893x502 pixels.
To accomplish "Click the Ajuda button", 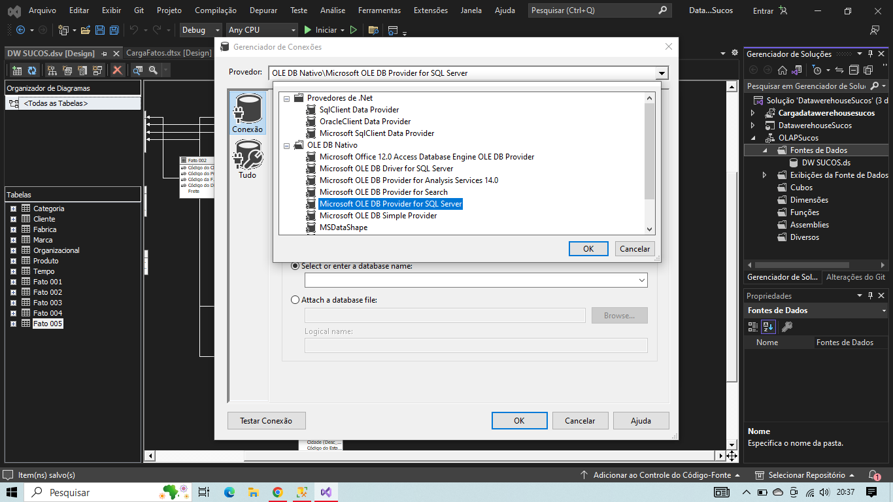I will 641,421.
